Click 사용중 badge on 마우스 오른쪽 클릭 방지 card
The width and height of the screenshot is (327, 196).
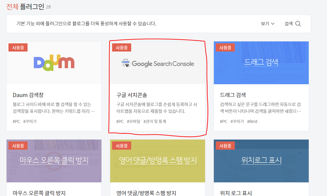click(x=18, y=146)
